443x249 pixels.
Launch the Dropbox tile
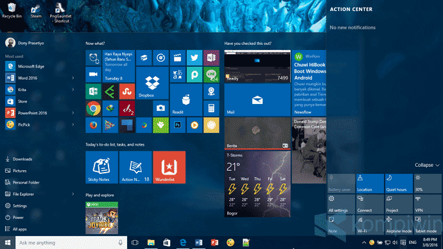[152, 83]
